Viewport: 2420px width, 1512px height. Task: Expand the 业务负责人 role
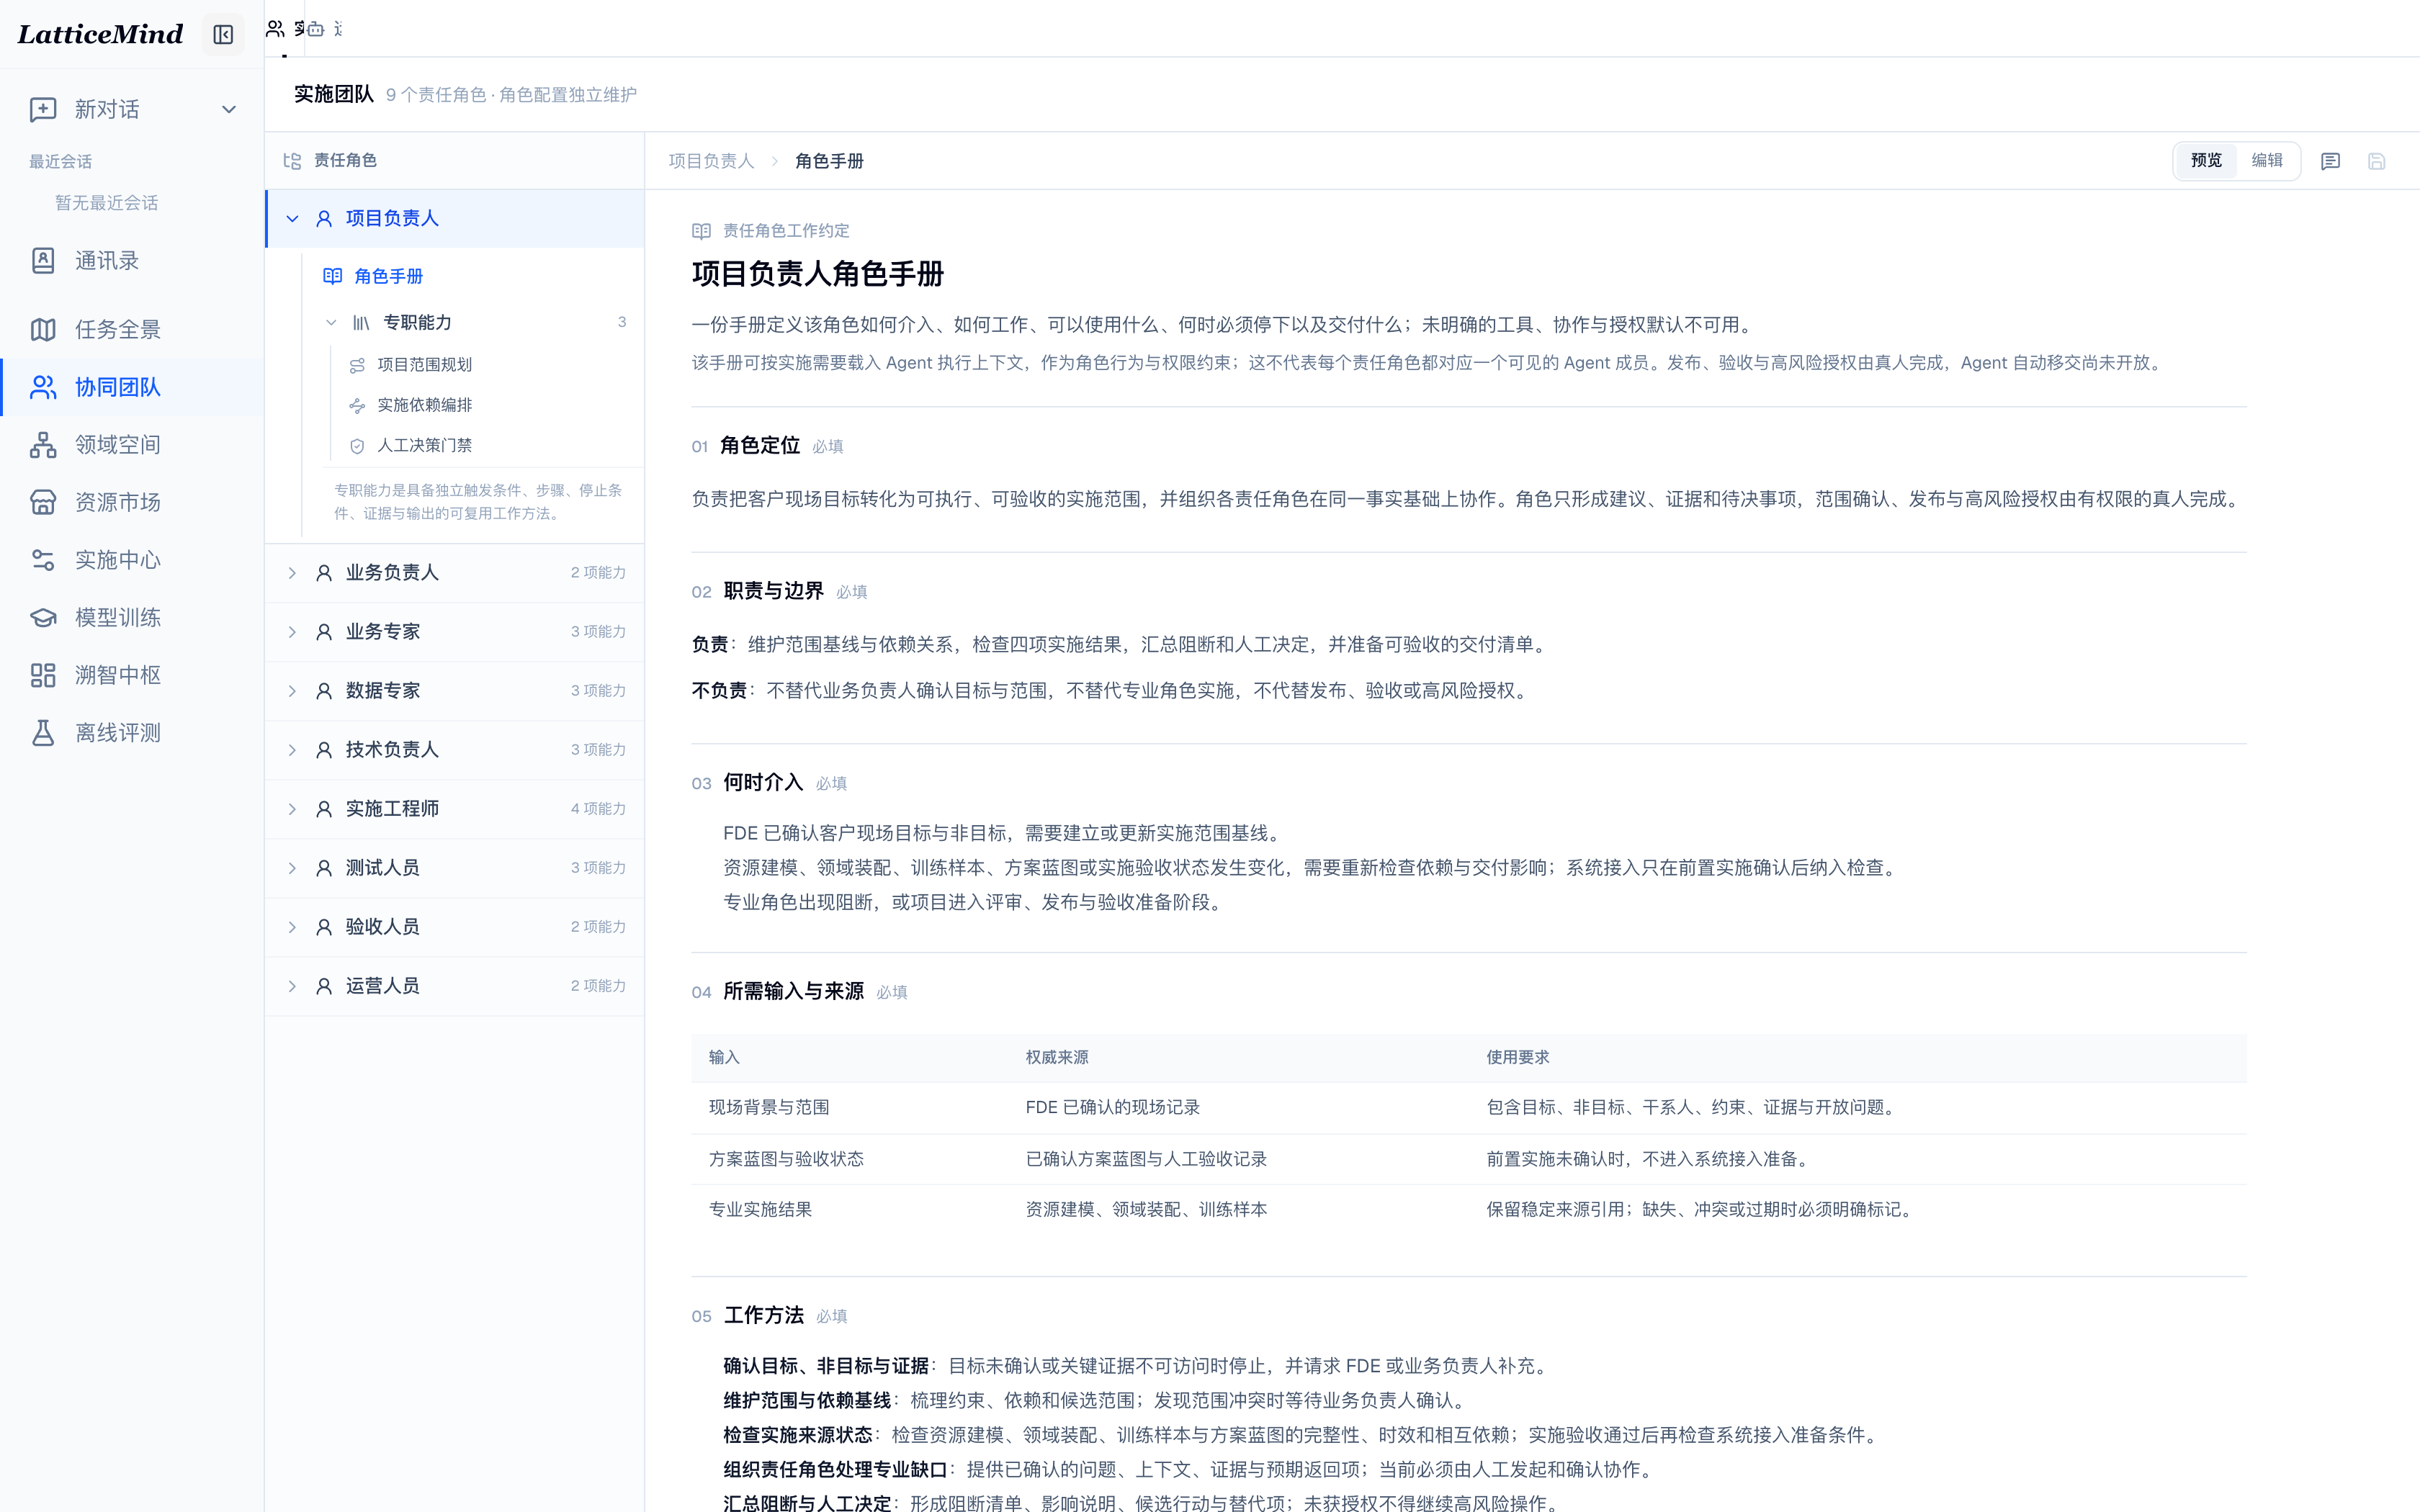click(x=292, y=573)
